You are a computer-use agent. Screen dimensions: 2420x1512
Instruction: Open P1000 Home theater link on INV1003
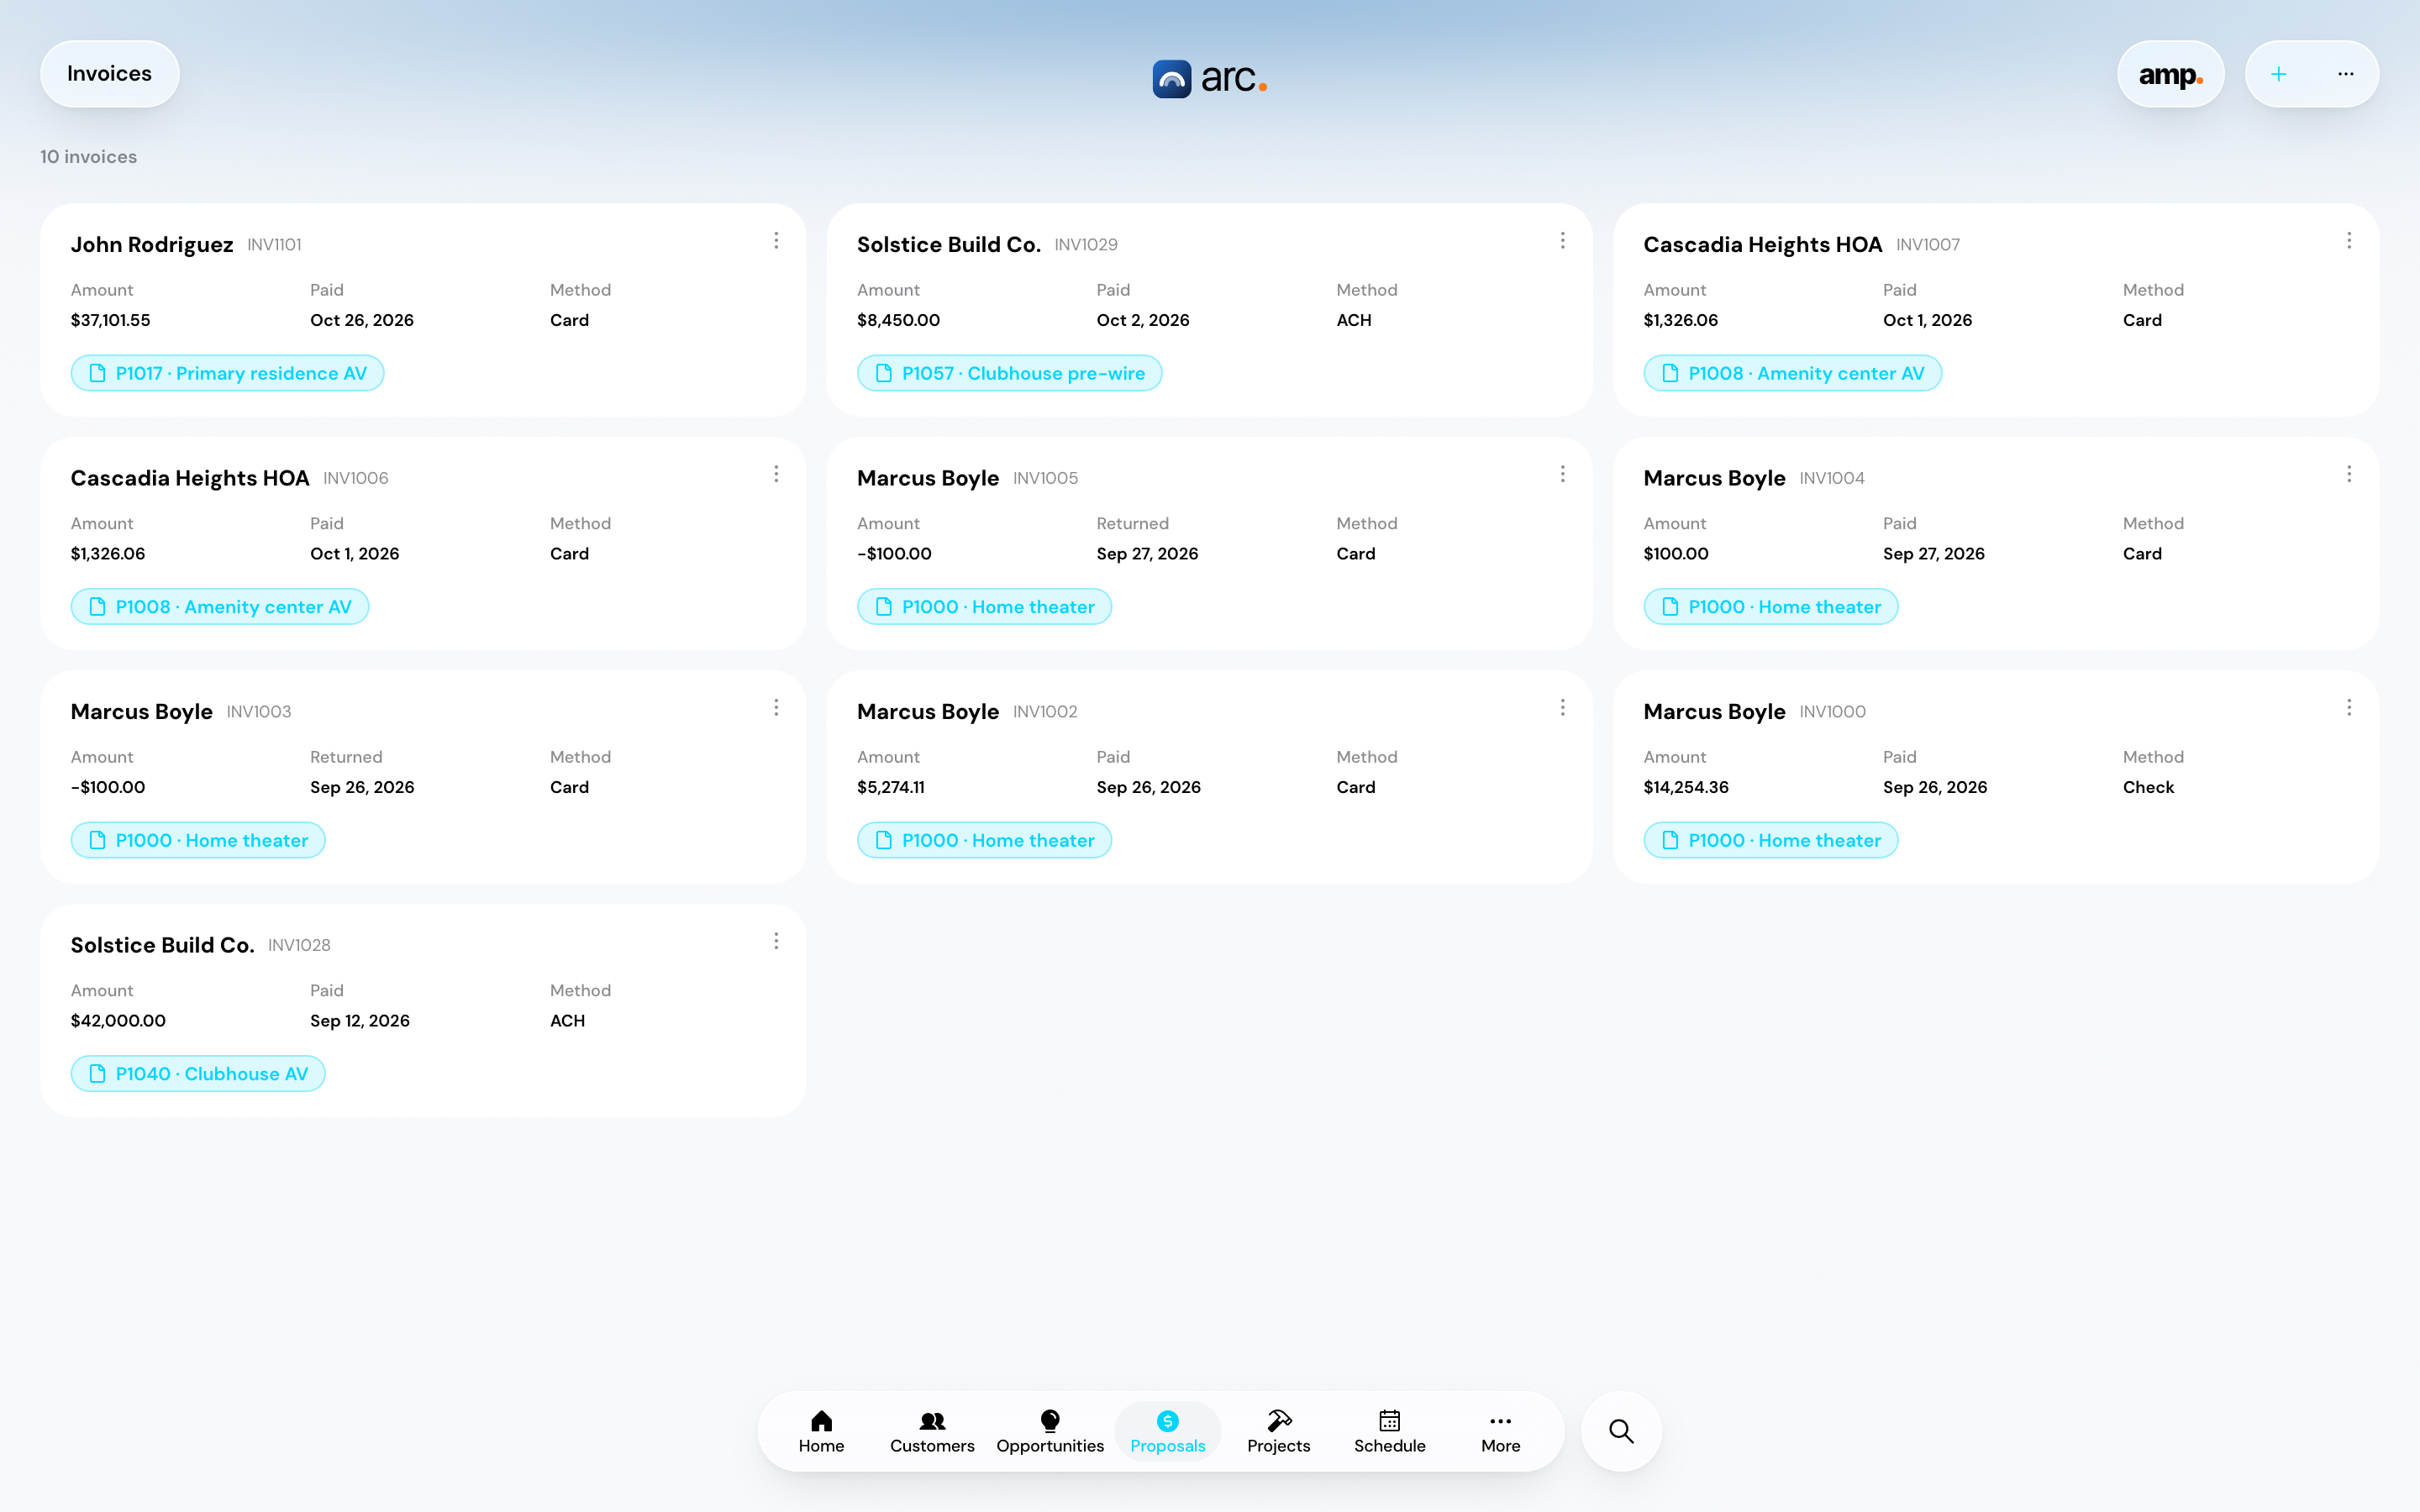[198, 840]
